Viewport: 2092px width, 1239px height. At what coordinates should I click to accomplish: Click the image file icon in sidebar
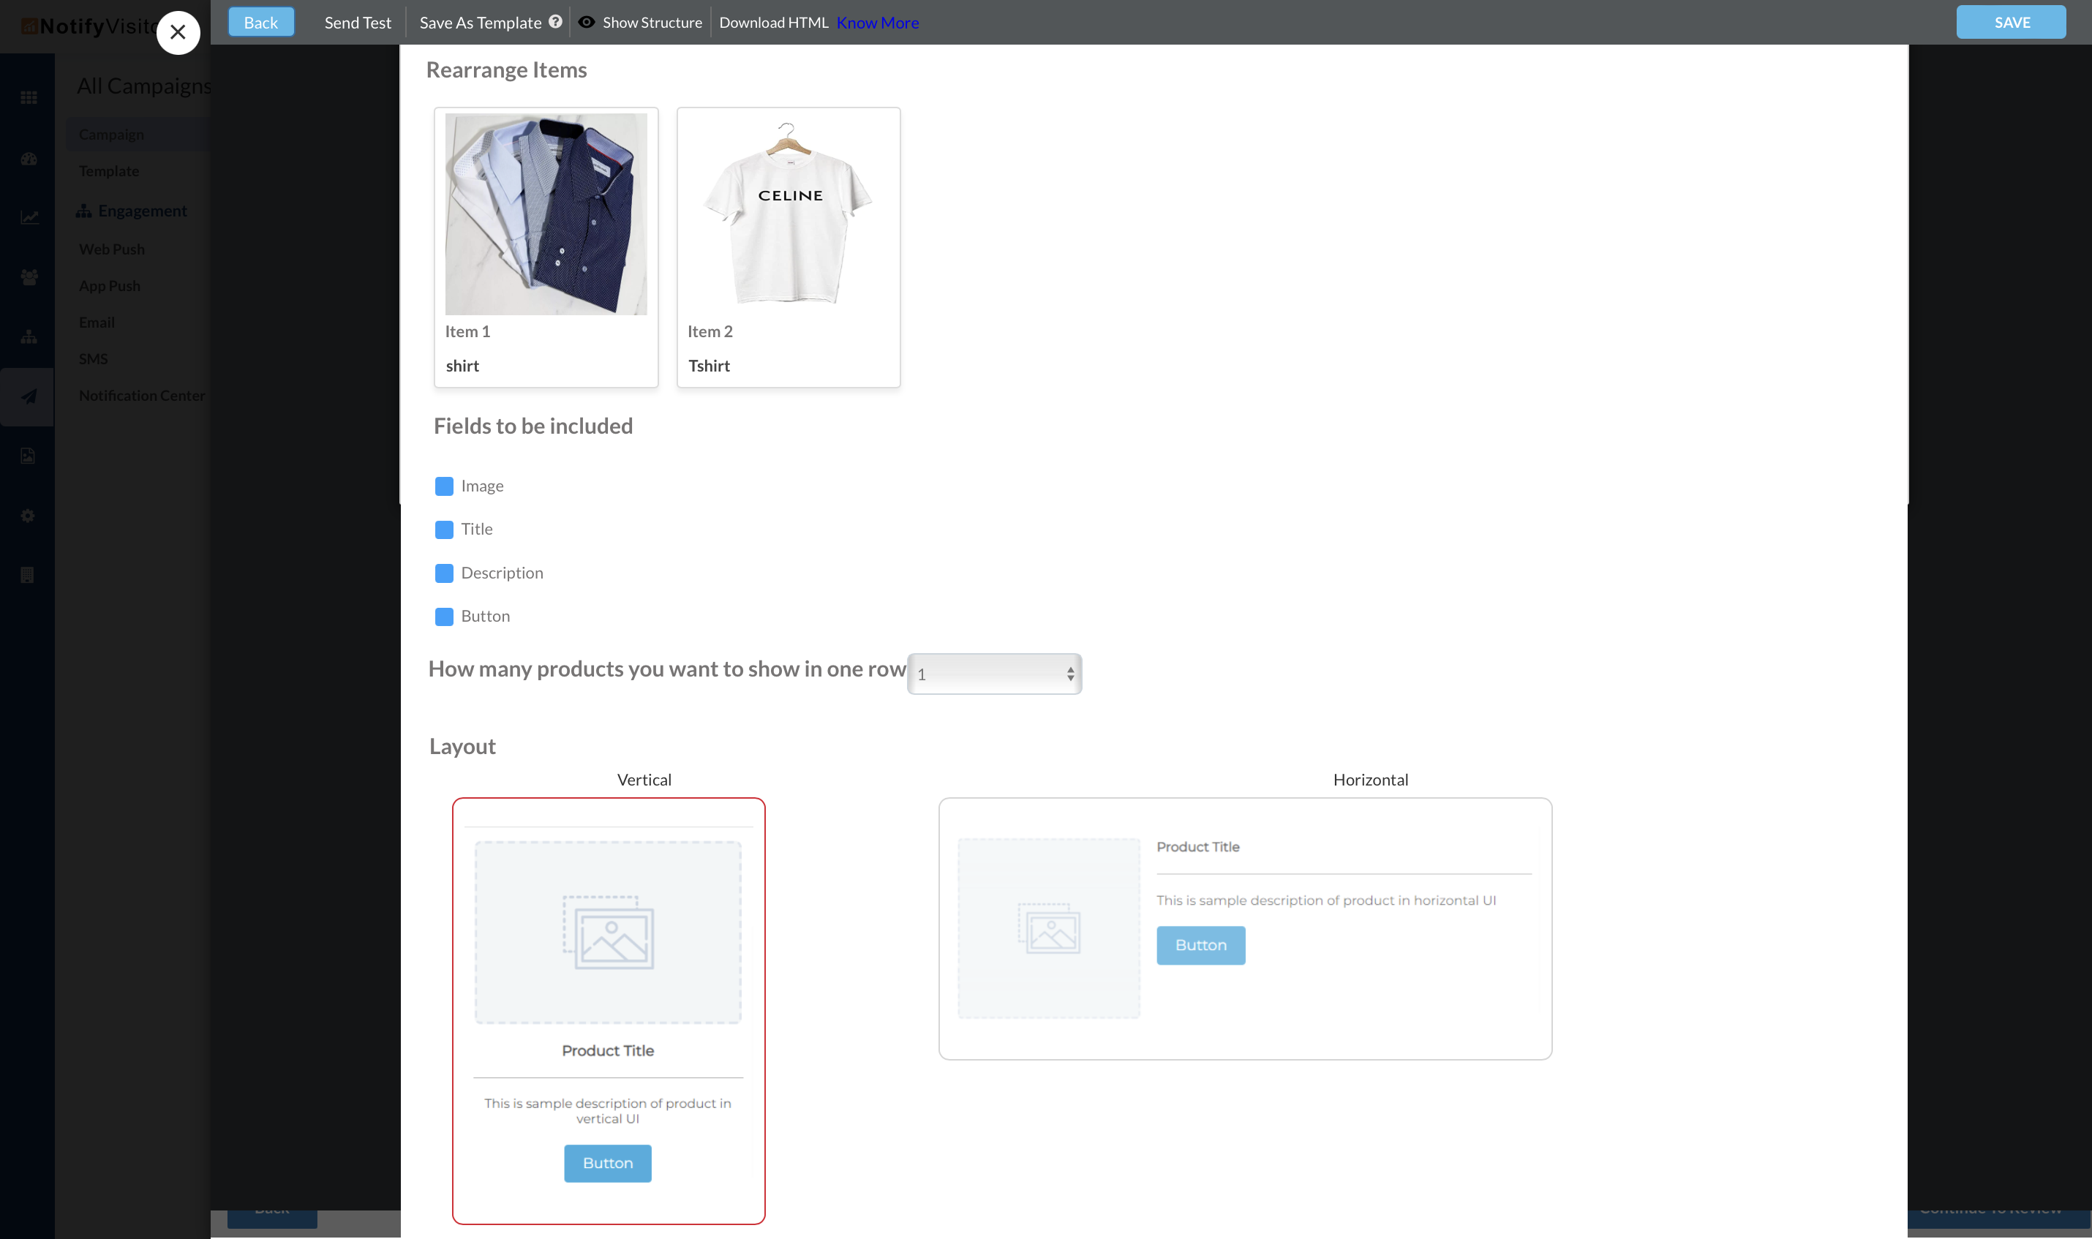coord(28,456)
